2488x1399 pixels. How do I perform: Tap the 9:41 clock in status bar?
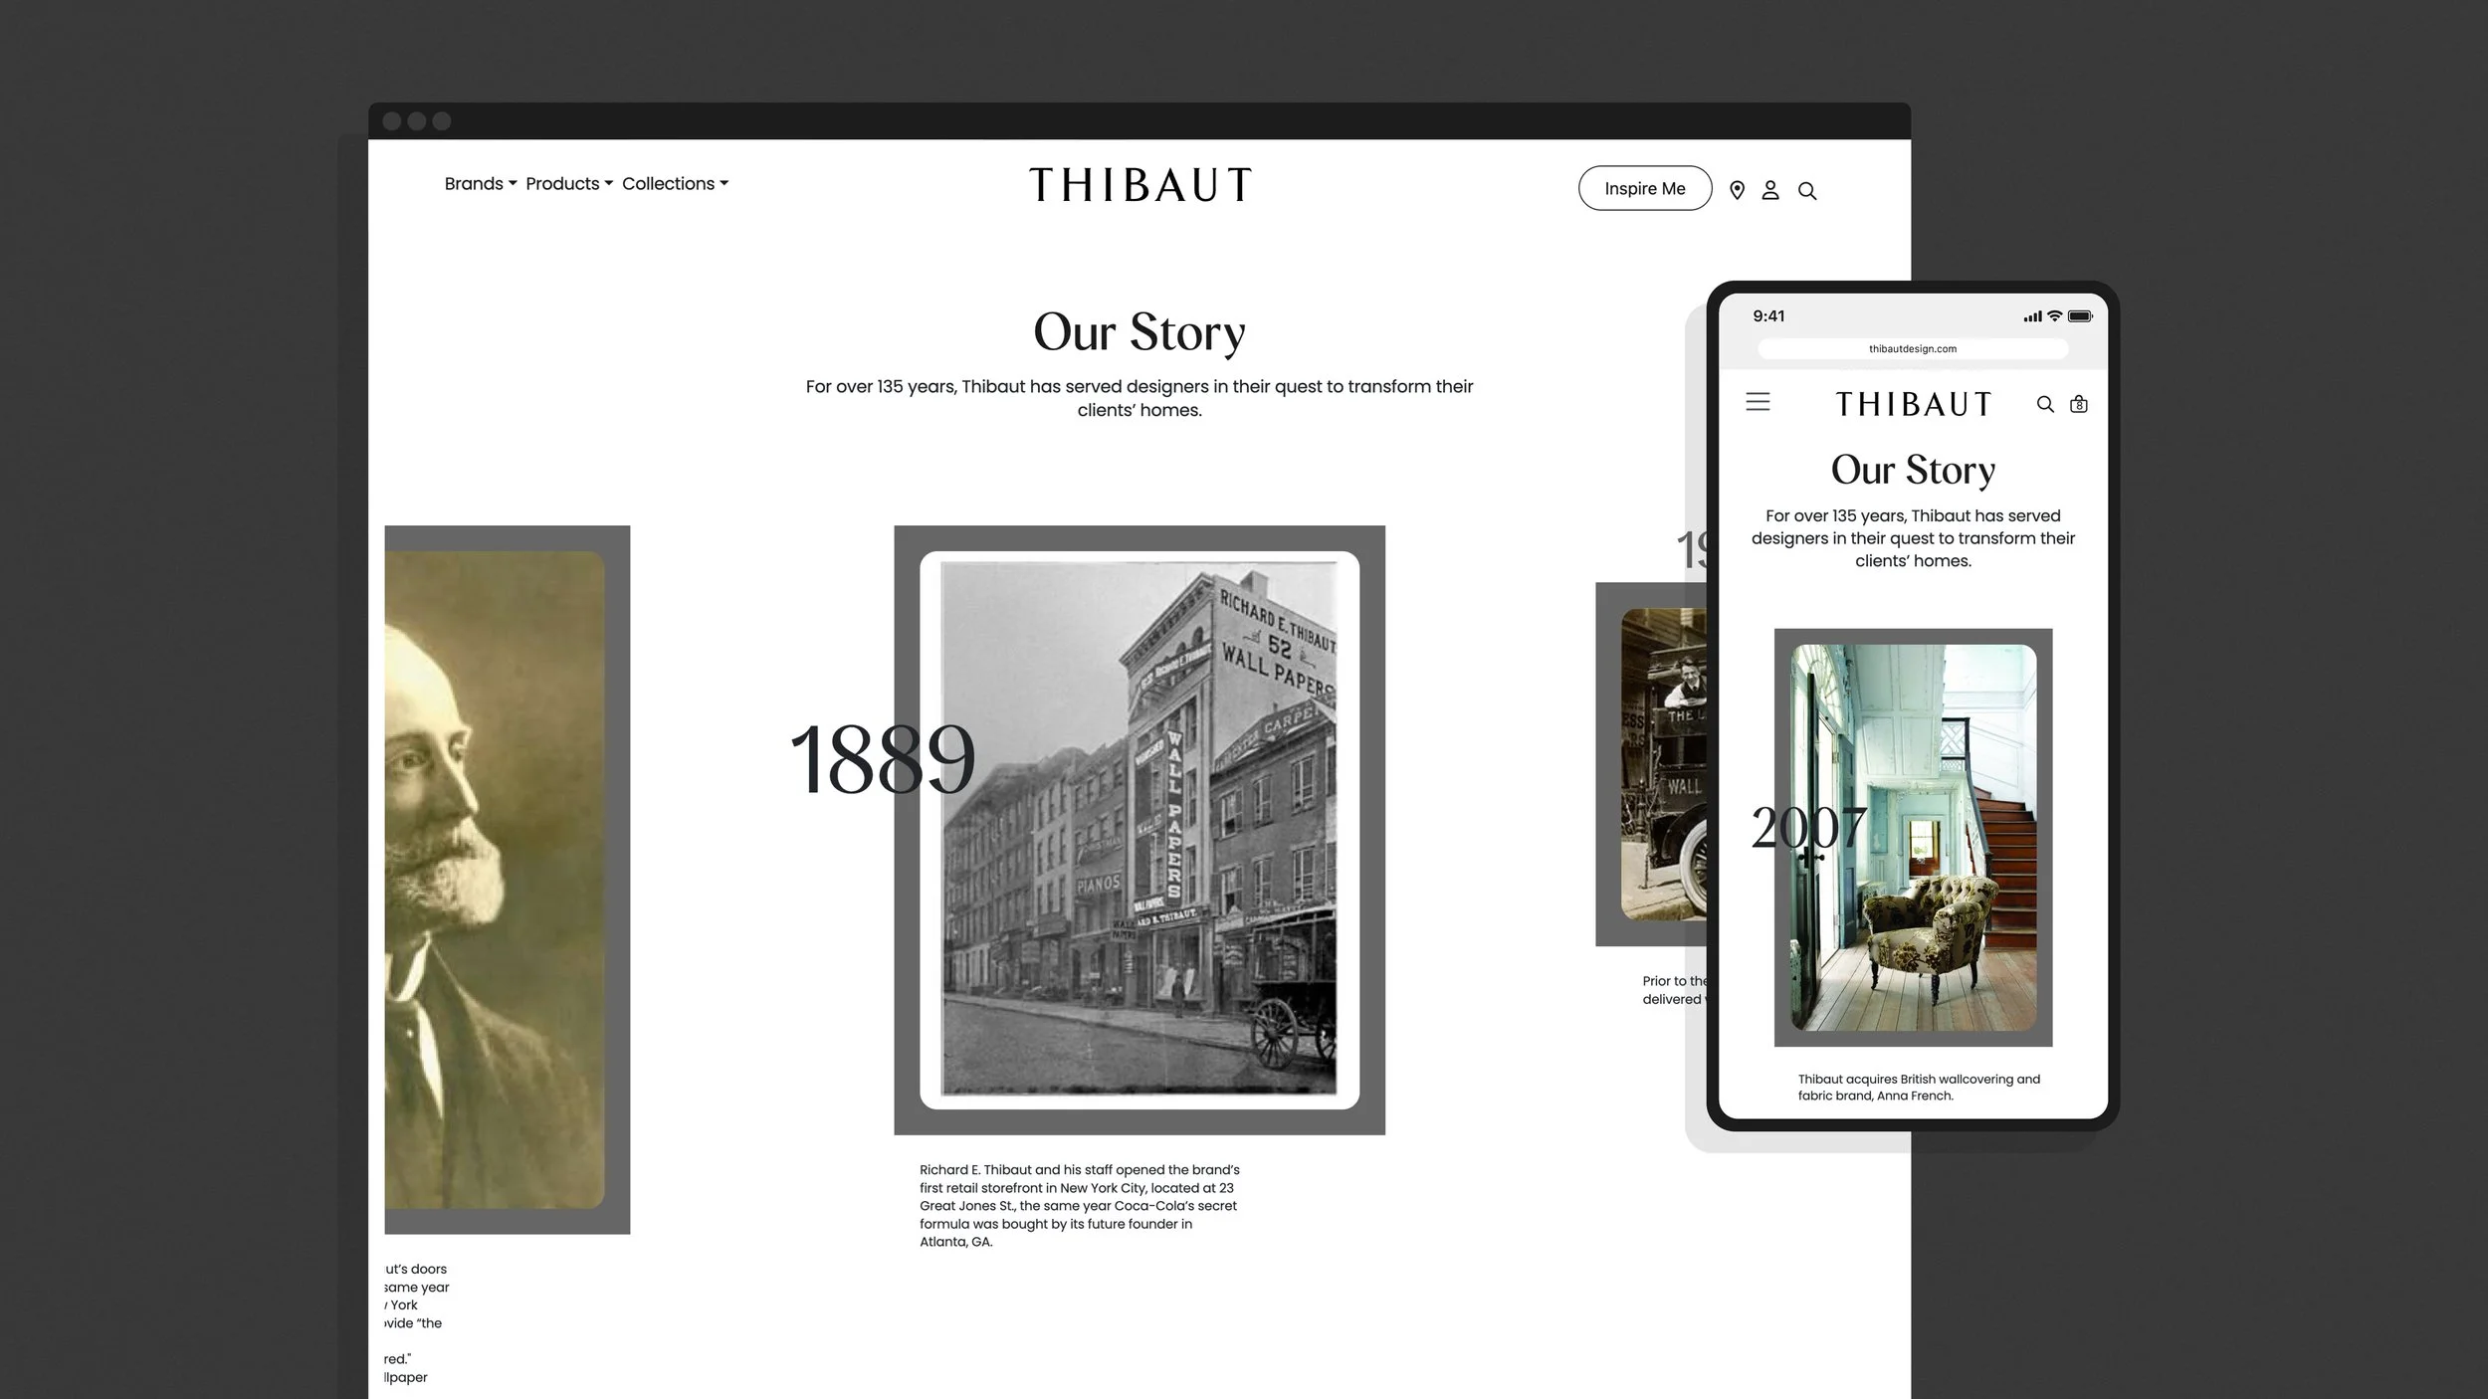point(1768,315)
